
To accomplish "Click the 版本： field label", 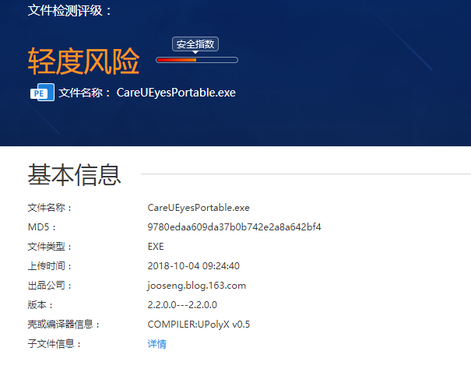I will pyautogui.click(x=40, y=305).
